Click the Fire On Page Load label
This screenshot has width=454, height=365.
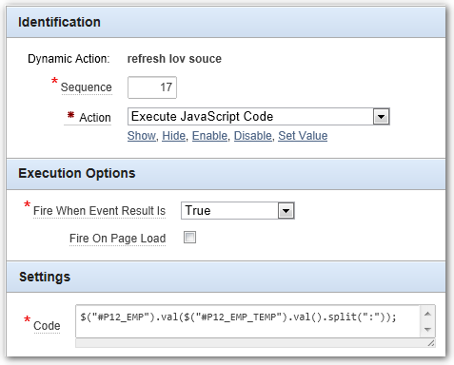[117, 239]
